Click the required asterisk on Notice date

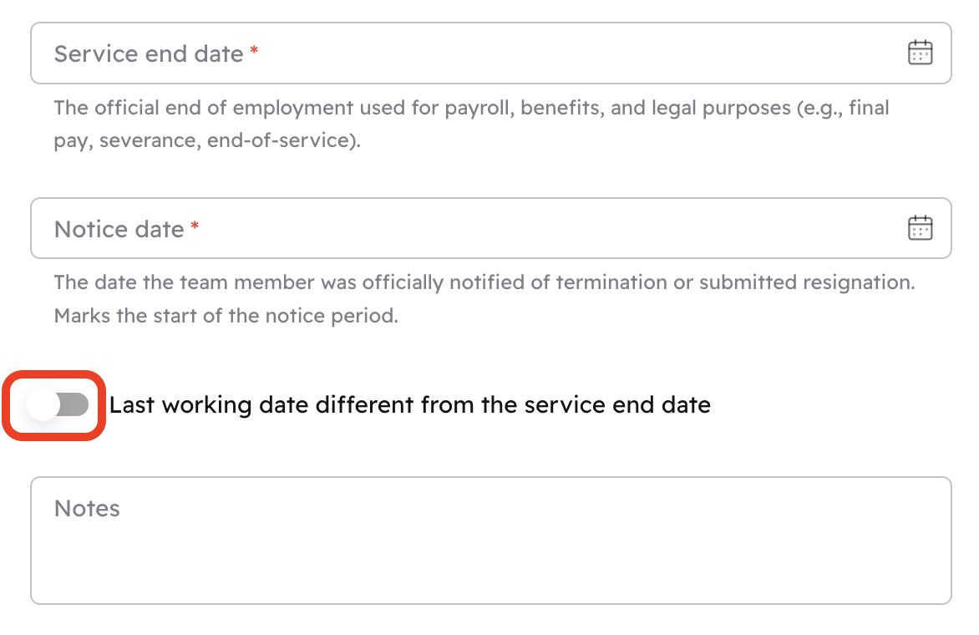point(195,227)
